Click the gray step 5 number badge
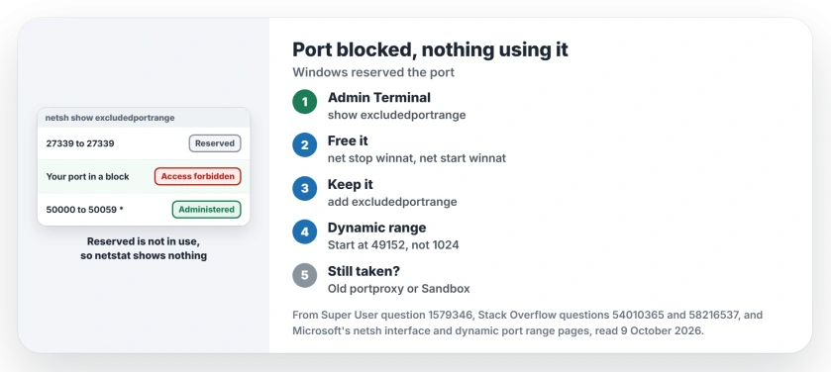Image resolution: width=831 pixels, height=372 pixels. pos(305,275)
